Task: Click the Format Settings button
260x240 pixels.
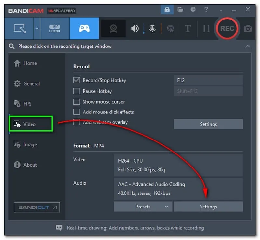Action: click(x=208, y=207)
